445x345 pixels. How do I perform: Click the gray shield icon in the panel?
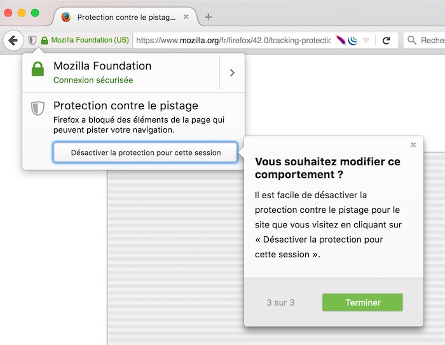(38, 109)
